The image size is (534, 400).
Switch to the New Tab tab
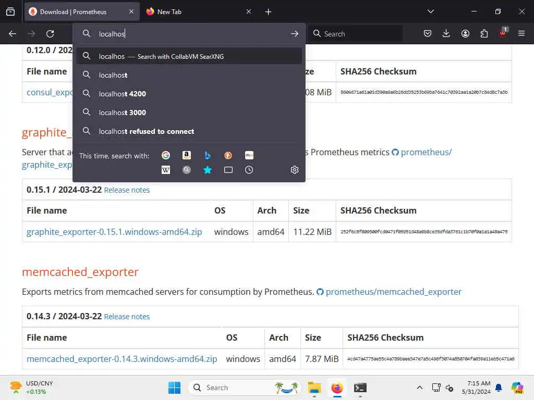(199, 11)
